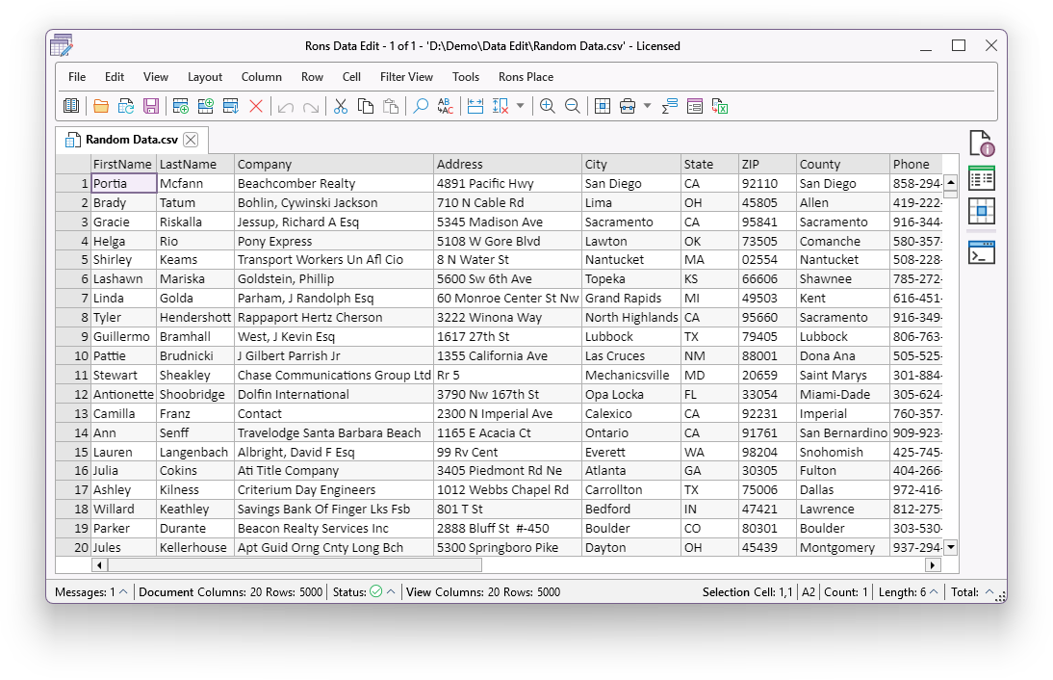This screenshot has width=1053, height=680.
Task: Click the add row icon
Action: pyautogui.click(x=181, y=106)
